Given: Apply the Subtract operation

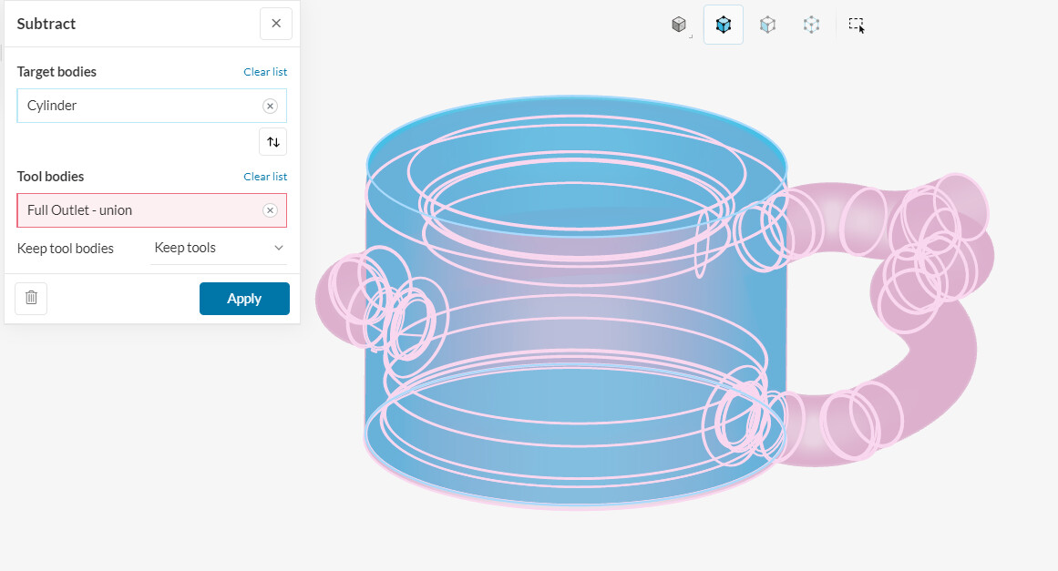Looking at the screenshot, I should coord(244,299).
